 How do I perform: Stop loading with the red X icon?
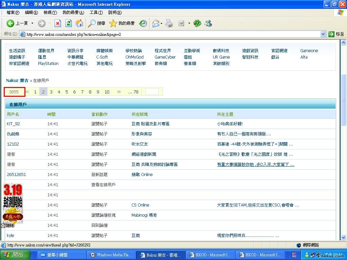pyautogui.click(x=58, y=23)
